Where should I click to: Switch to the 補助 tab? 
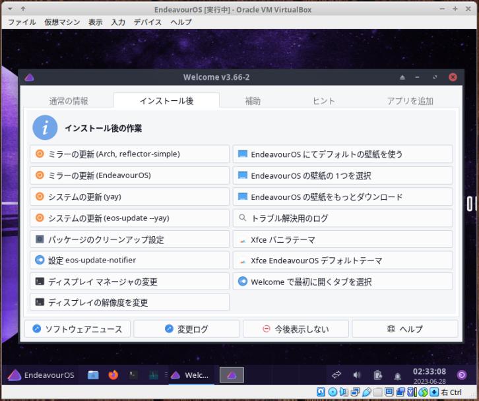253,101
